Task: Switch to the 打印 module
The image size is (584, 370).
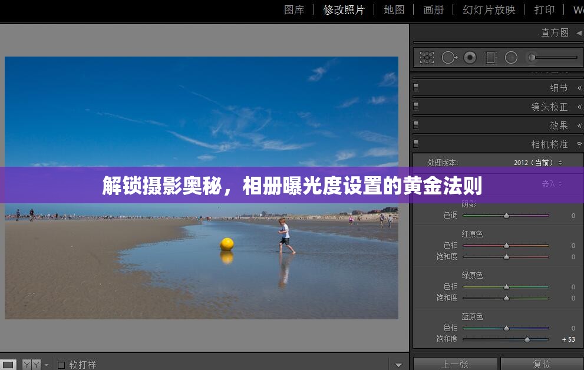Action: pos(544,9)
